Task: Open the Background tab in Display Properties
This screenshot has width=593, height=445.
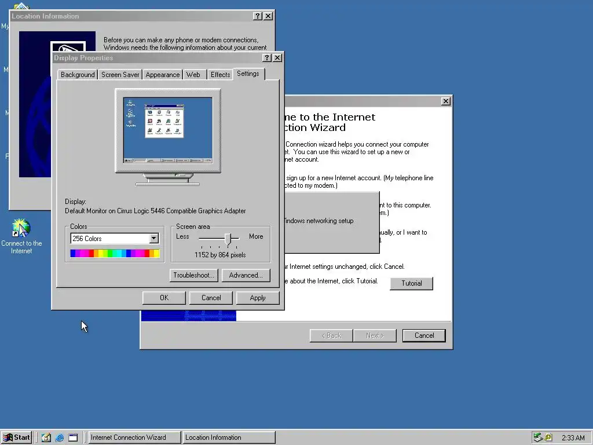Action: click(x=78, y=75)
